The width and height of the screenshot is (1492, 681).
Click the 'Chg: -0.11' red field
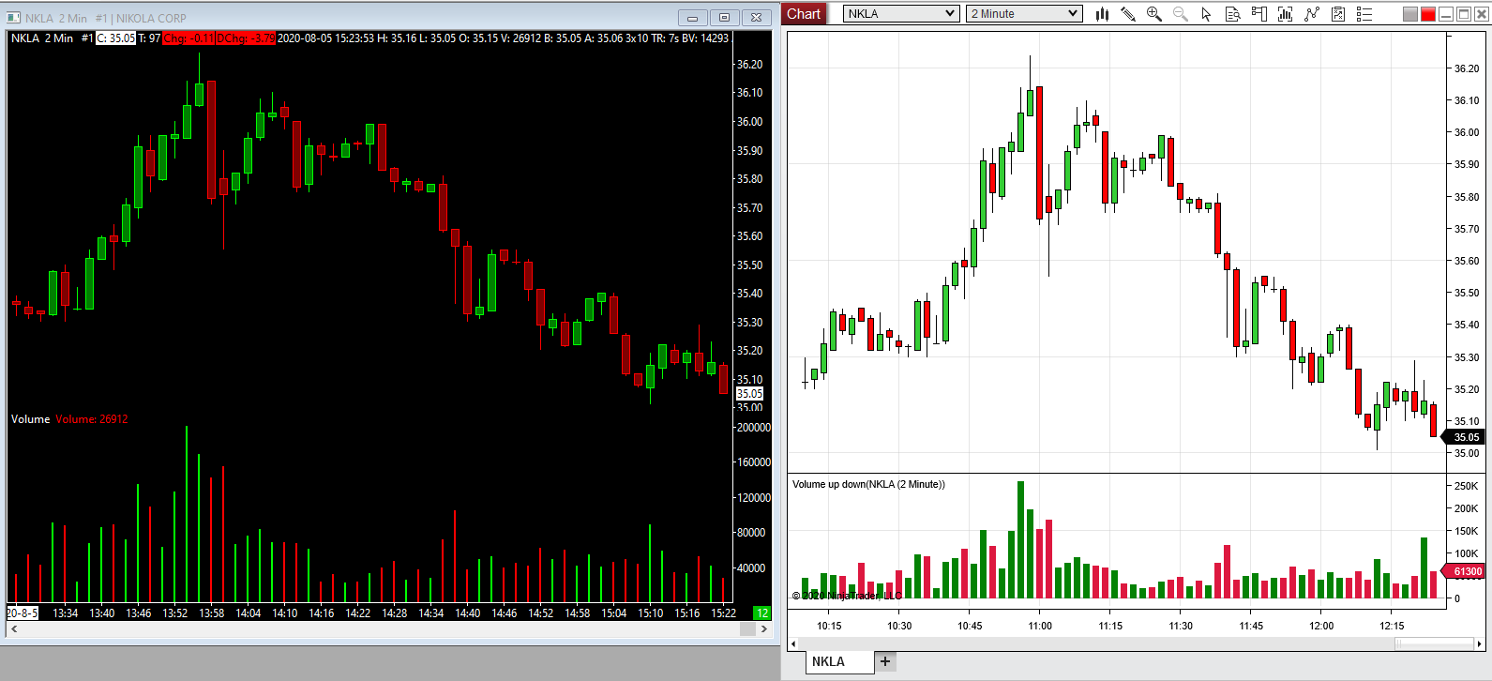[188, 38]
